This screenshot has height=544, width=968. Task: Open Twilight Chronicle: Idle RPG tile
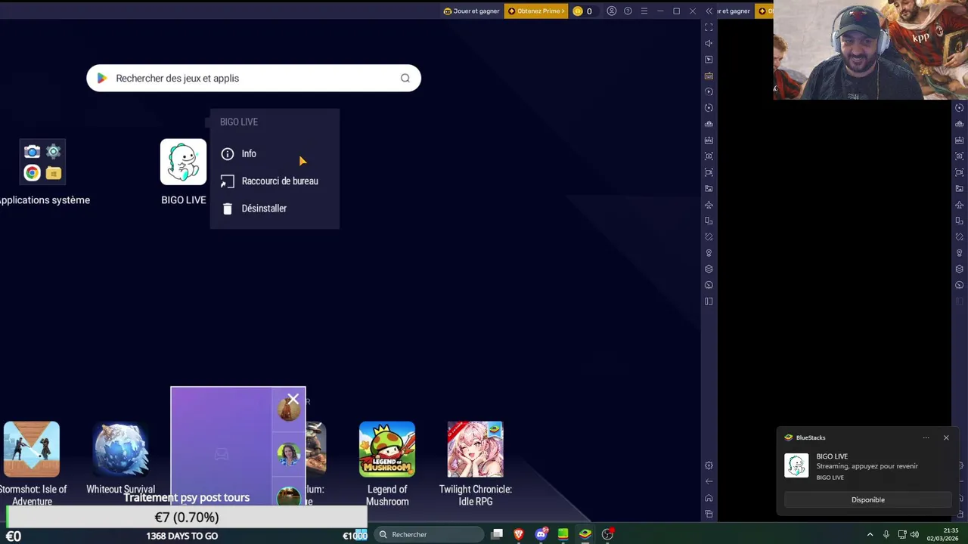476,450
